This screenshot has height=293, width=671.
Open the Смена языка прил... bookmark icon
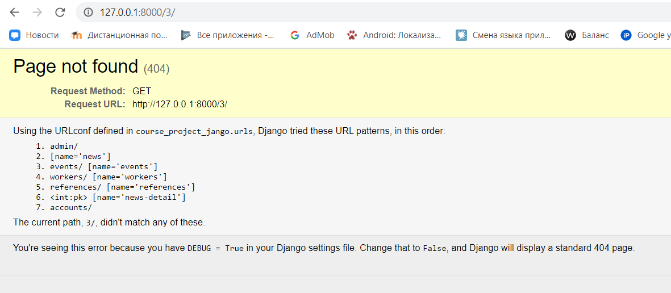pos(461,35)
